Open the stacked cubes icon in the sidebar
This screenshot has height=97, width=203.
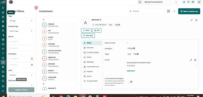pos(3,26)
